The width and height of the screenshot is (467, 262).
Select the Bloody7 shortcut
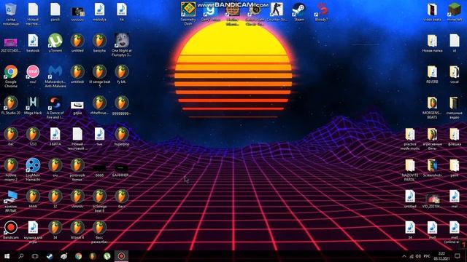[321, 12]
